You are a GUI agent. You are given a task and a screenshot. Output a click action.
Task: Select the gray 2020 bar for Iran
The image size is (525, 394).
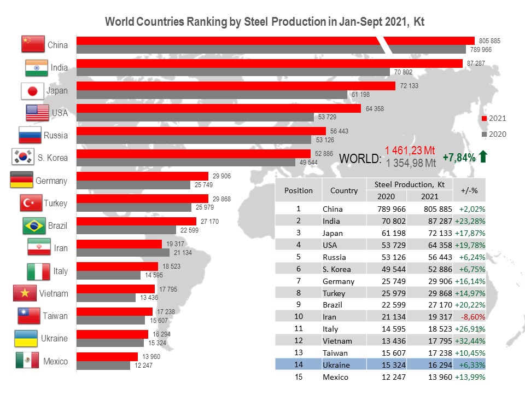click(x=122, y=252)
